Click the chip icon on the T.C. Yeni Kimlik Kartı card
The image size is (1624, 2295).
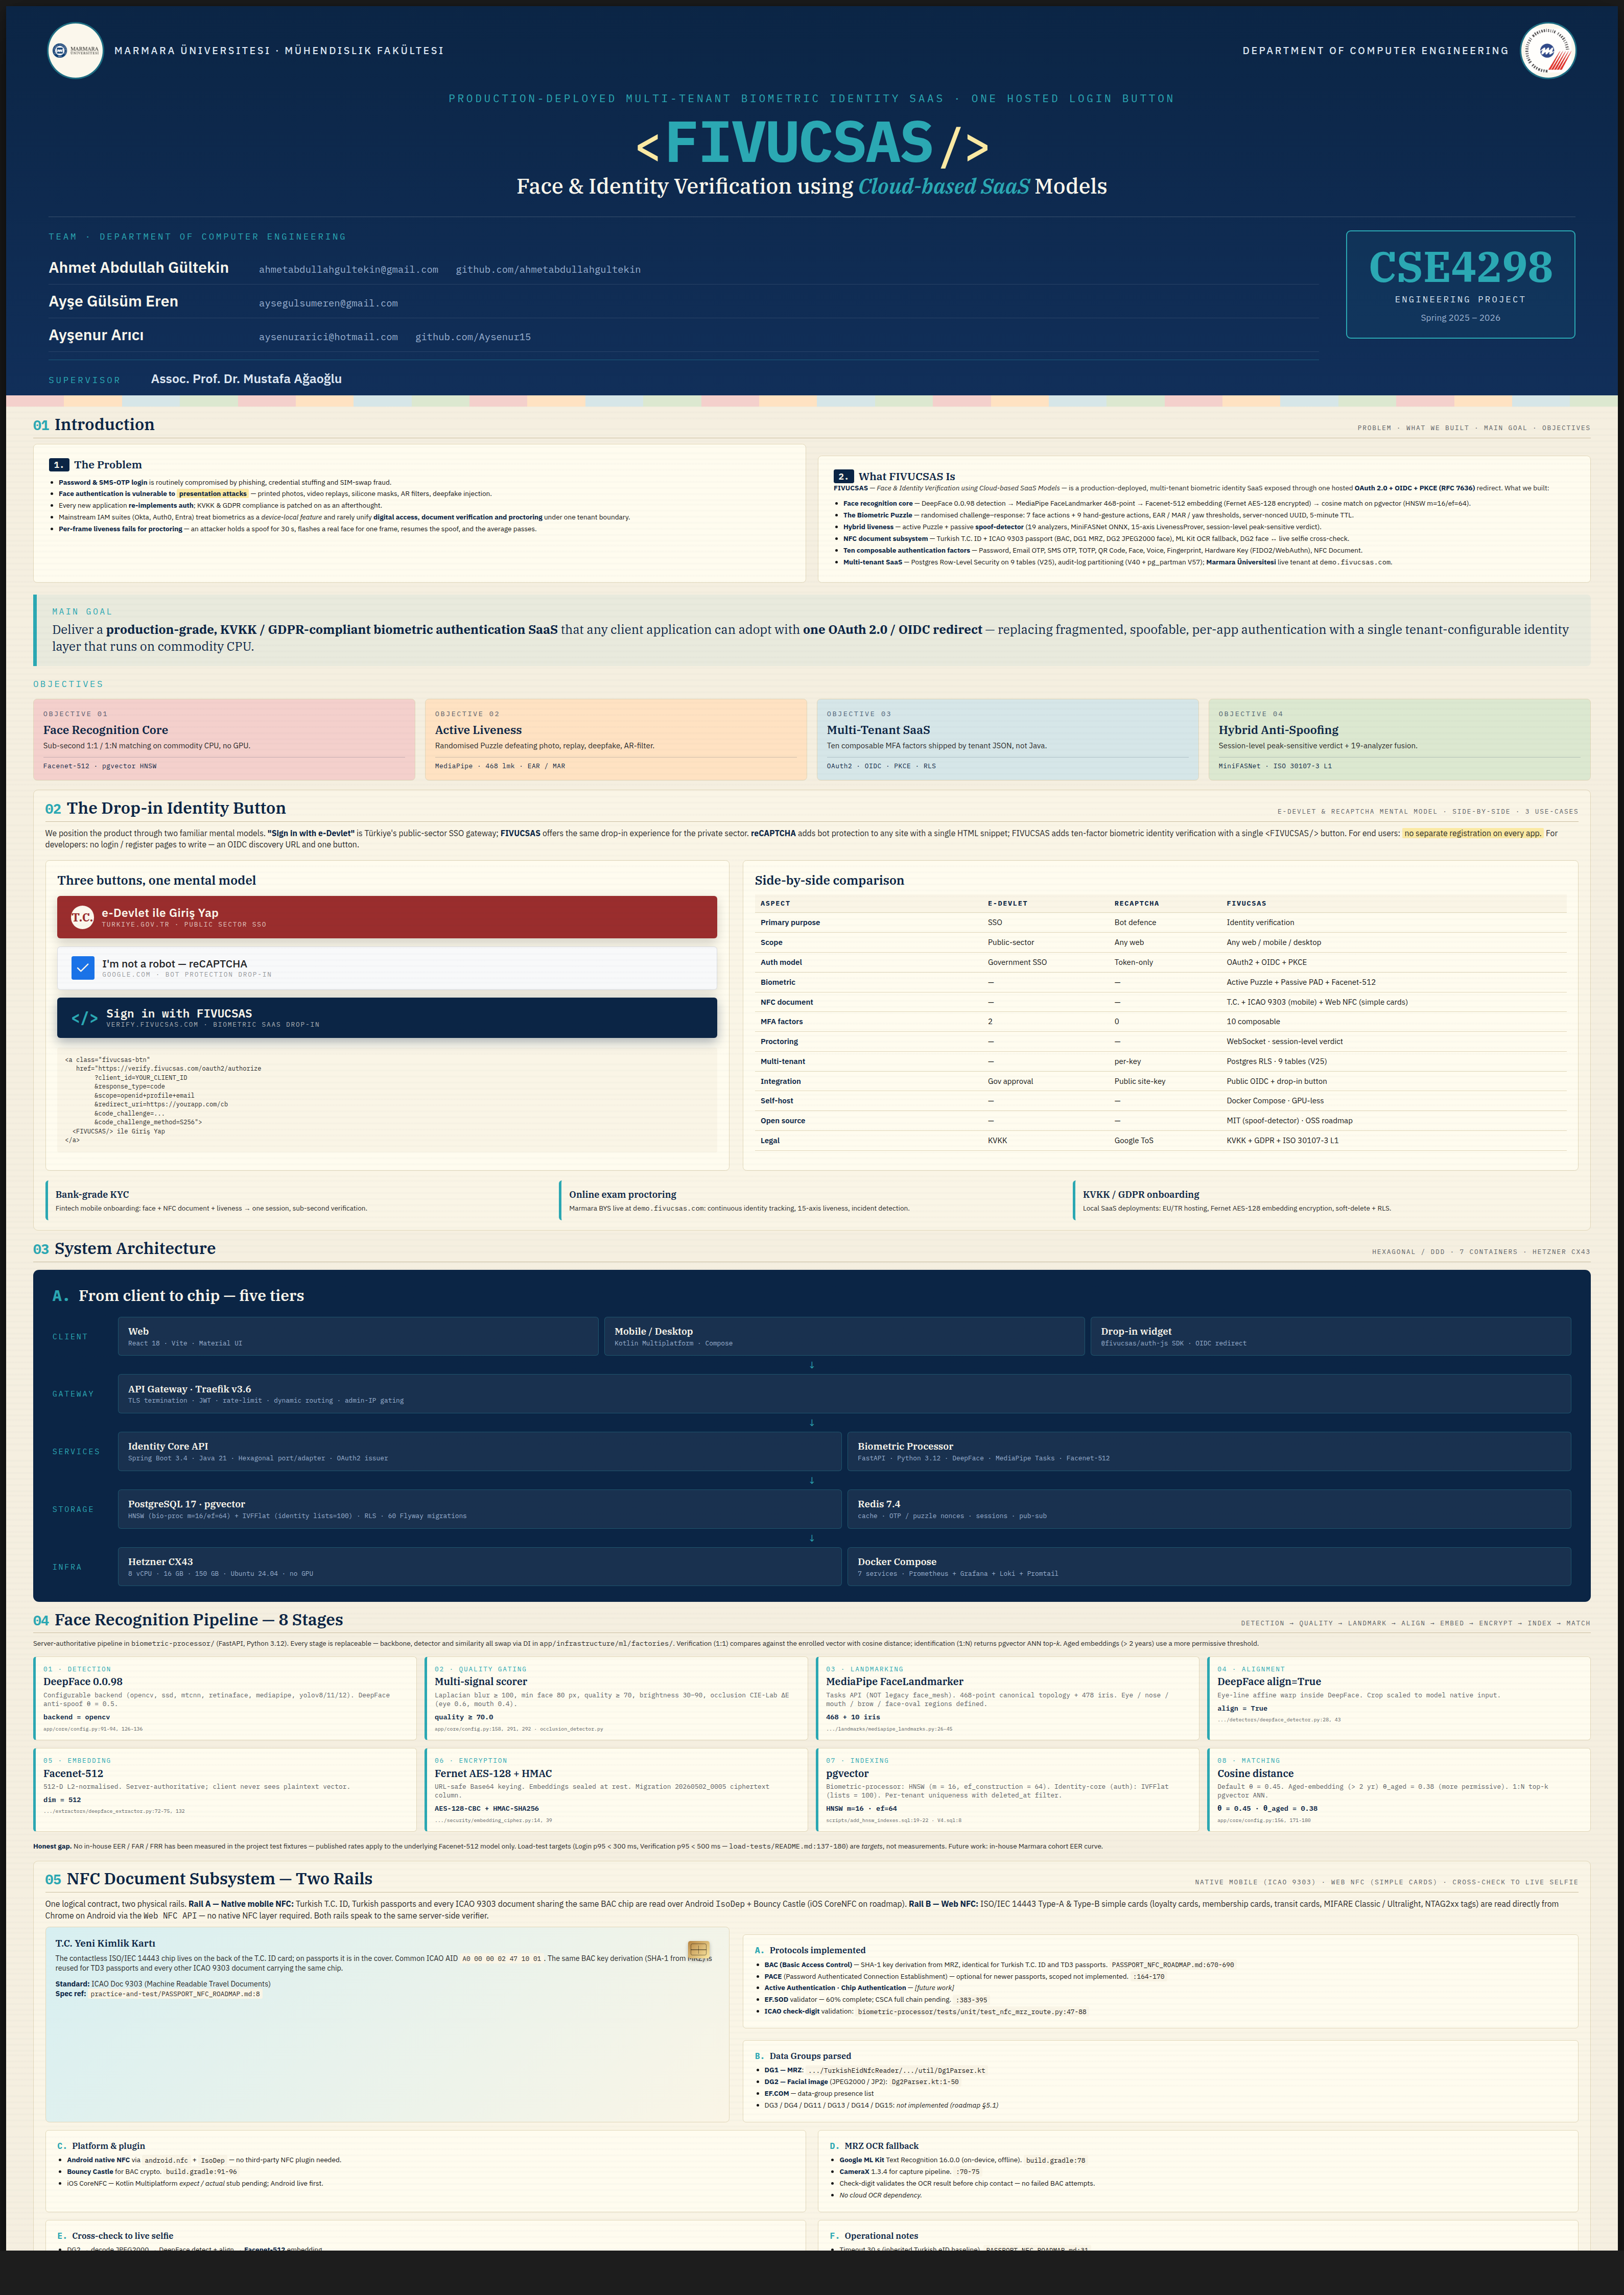(x=699, y=1949)
